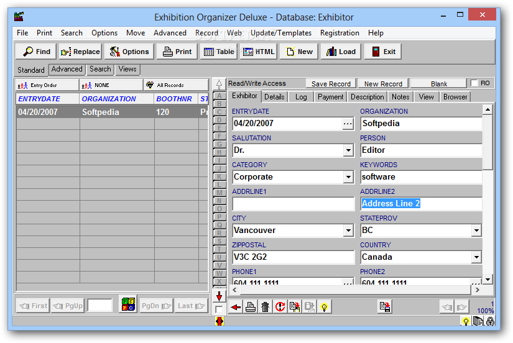513x343 pixels.
Task: Click the save record floppy disk icon
Action: click(x=385, y=307)
